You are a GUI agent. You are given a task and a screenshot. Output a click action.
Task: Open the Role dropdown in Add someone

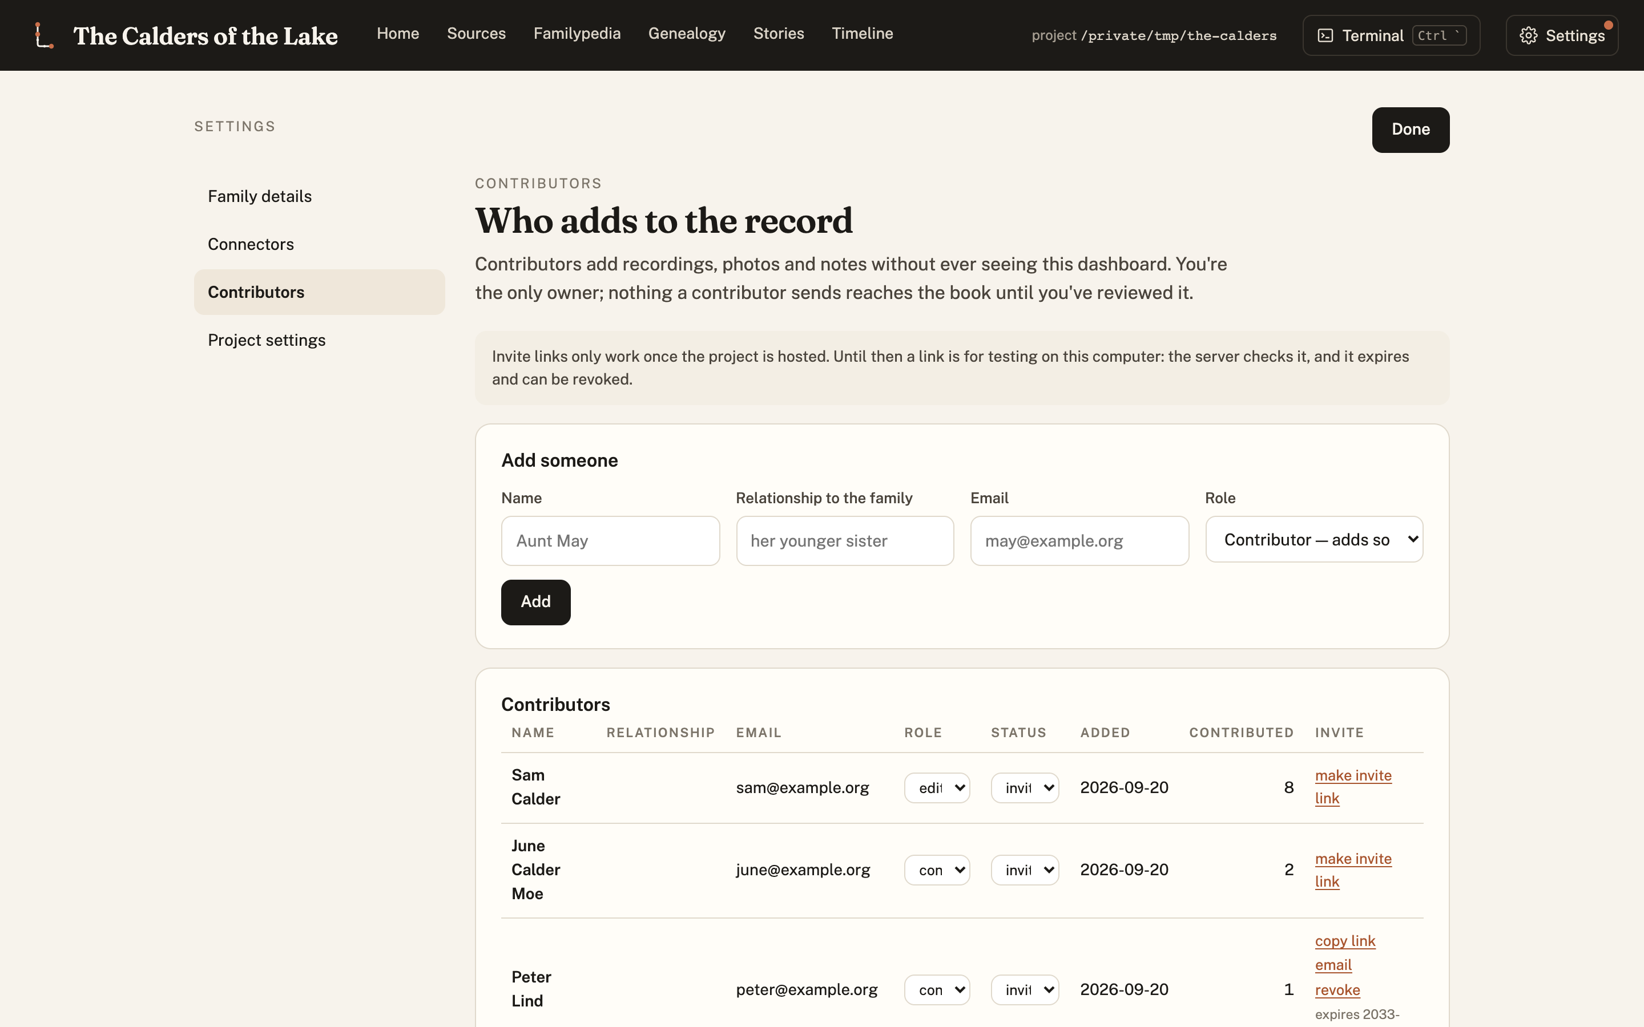tap(1314, 539)
